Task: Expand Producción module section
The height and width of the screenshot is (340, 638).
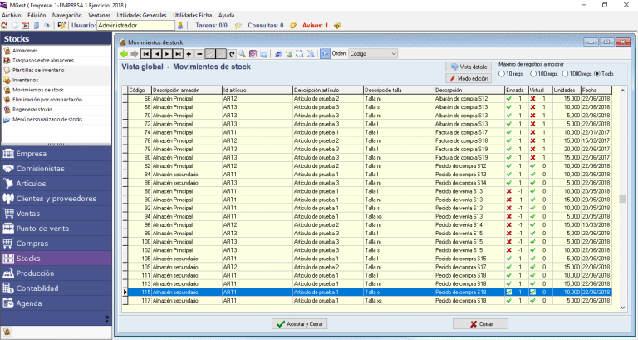Action: tap(56, 273)
